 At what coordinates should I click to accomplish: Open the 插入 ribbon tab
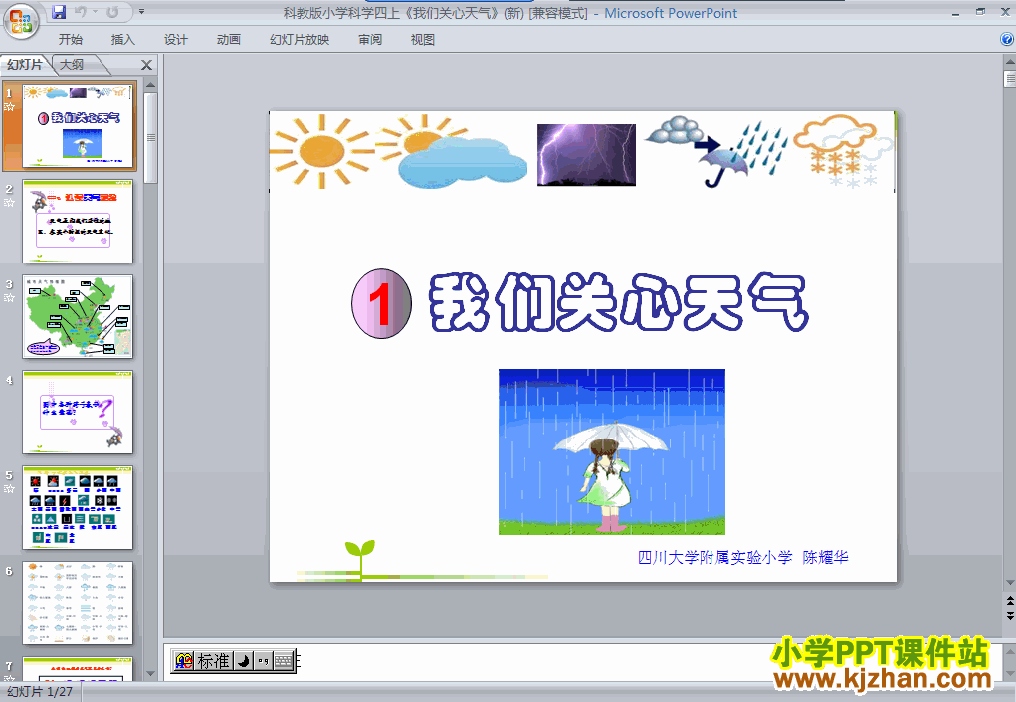tap(122, 40)
